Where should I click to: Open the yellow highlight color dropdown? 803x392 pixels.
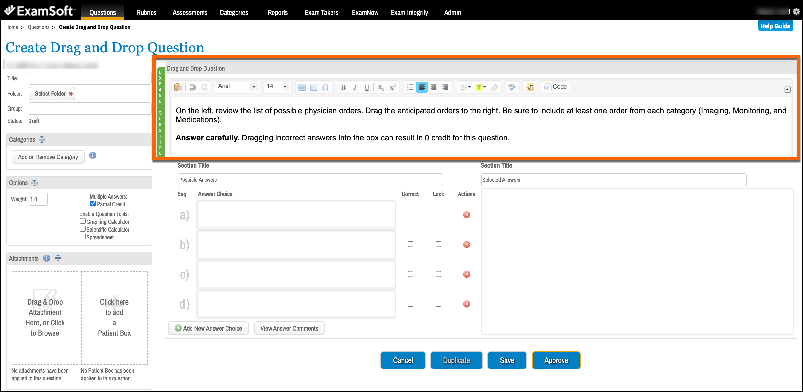coord(481,87)
